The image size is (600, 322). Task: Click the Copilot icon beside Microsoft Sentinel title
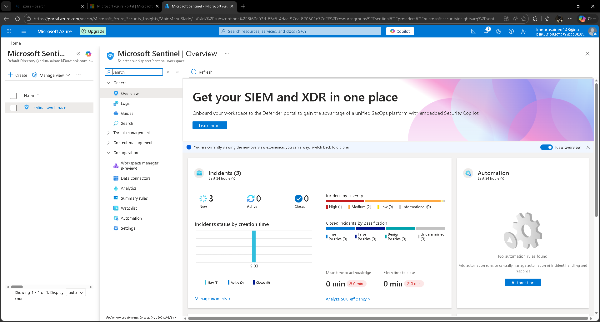tap(88, 54)
